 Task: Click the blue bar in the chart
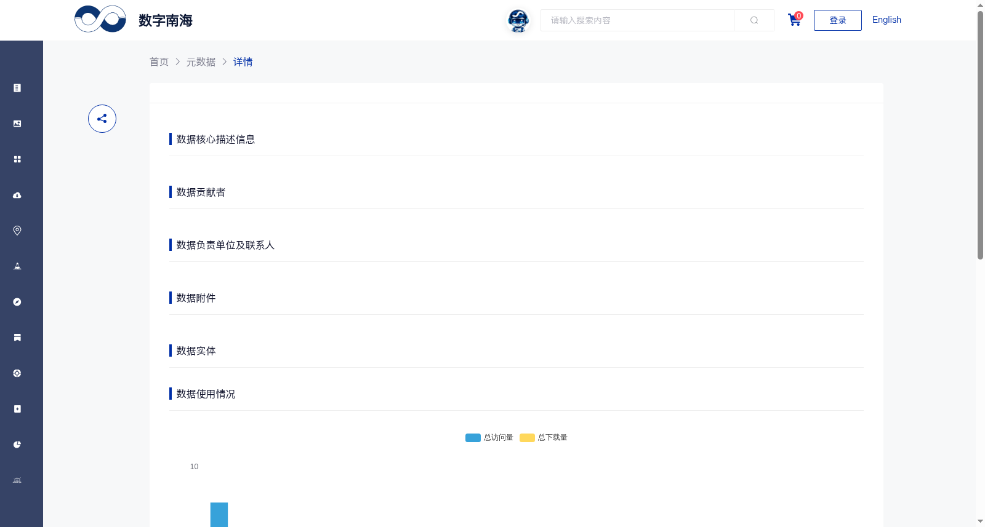click(x=219, y=515)
